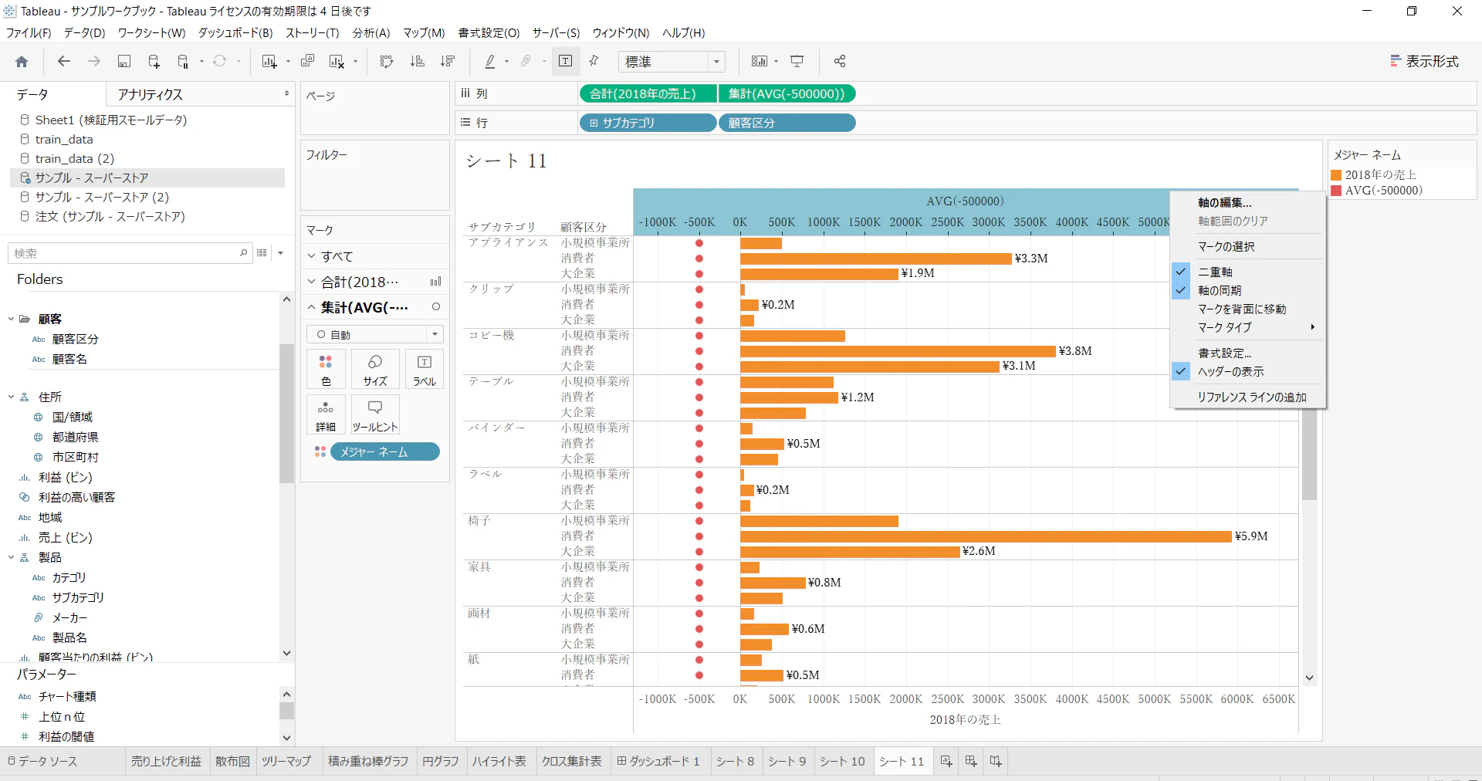Click the highlight pen toolbar icon
Screen dimensions: 1482x781
click(x=490, y=61)
